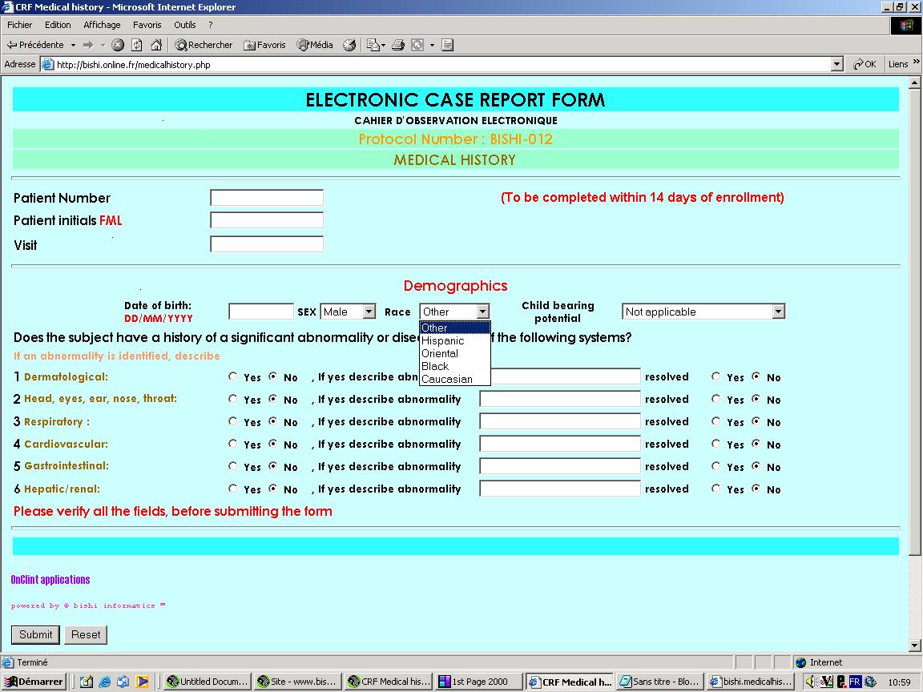The width and height of the screenshot is (923, 692).
Task: Click the FR language indicator
Action: (x=855, y=682)
